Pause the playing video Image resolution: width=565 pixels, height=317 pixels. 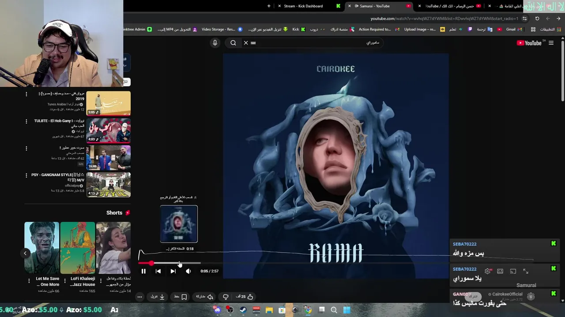[x=143, y=271]
